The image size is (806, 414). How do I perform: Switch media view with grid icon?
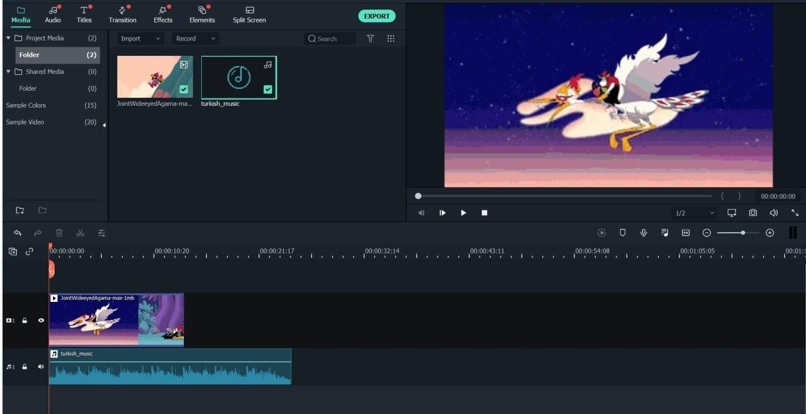[391, 38]
